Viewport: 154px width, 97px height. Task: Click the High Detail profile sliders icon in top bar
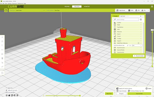coord(117,10)
